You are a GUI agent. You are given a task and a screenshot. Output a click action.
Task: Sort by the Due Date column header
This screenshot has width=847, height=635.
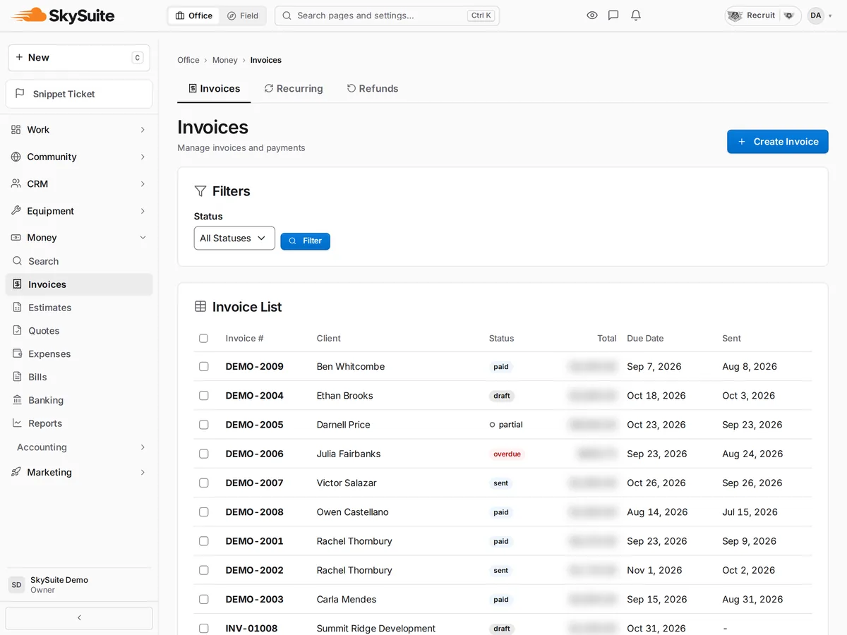[x=645, y=339]
